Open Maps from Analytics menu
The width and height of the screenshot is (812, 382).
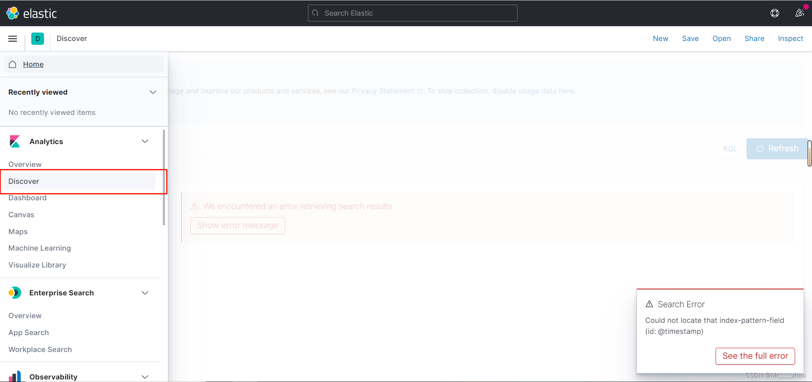[x=18, y=232]
